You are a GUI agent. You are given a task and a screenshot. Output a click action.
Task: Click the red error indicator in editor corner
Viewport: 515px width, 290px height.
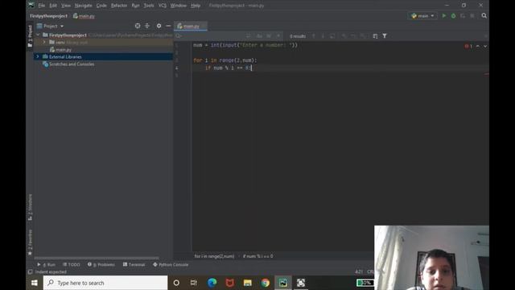point(468,47)
